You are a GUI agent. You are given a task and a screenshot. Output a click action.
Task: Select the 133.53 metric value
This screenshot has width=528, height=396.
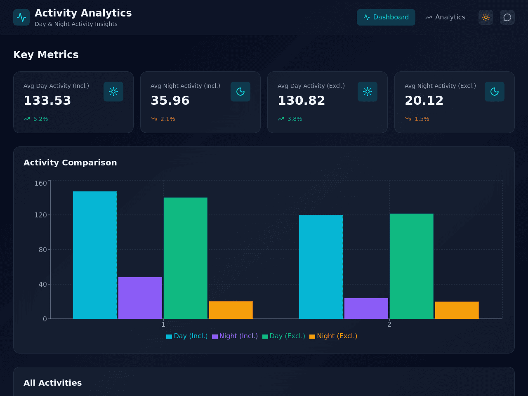(47, 101)
